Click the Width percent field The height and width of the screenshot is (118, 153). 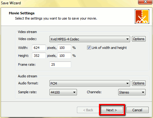point(64,48)
